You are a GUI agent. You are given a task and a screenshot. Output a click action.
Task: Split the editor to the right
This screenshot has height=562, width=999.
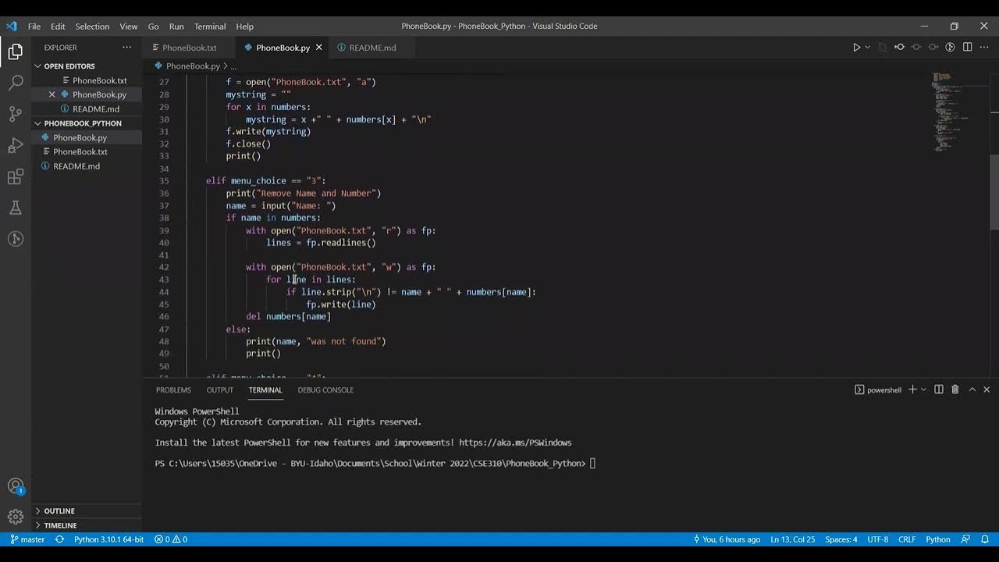[x=967, y=48]
